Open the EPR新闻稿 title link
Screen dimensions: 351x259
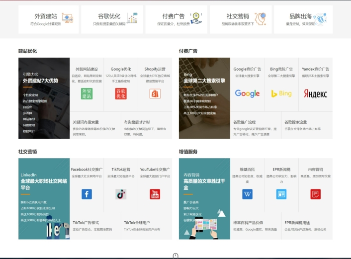(281, 170)
